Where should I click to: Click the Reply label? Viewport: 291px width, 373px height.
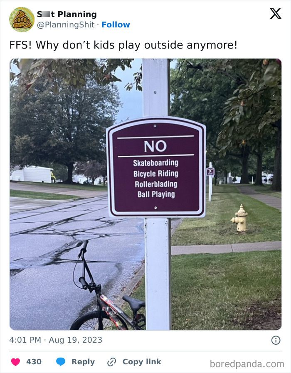click(83, 362)
